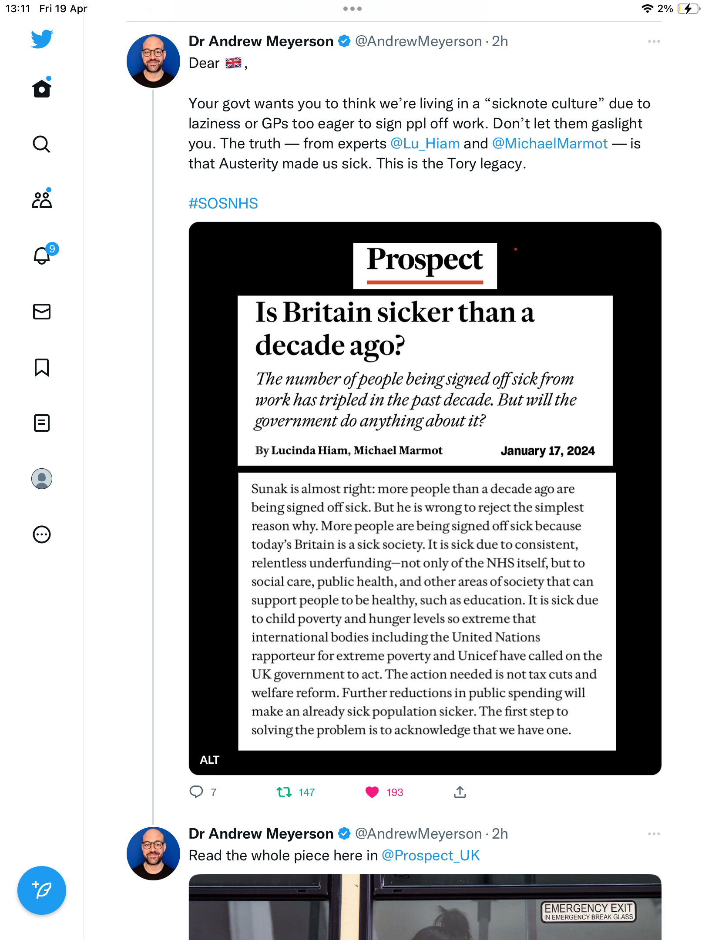Compose a new tweet with floating button

42,890
